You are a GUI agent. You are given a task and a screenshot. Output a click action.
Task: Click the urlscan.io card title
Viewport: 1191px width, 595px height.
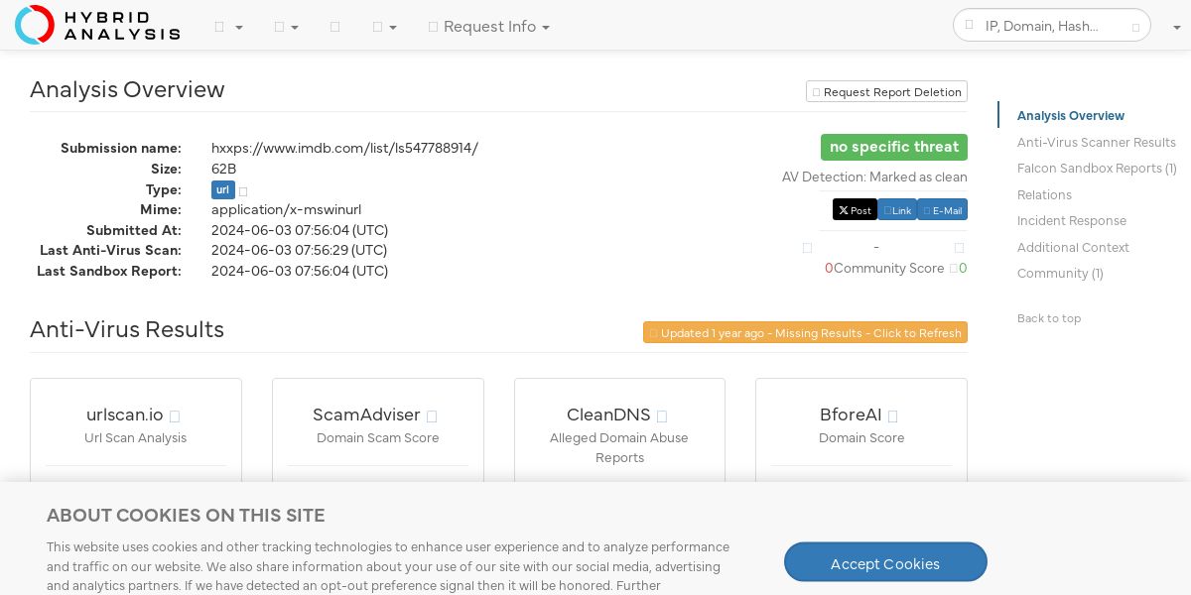point(125,415)
